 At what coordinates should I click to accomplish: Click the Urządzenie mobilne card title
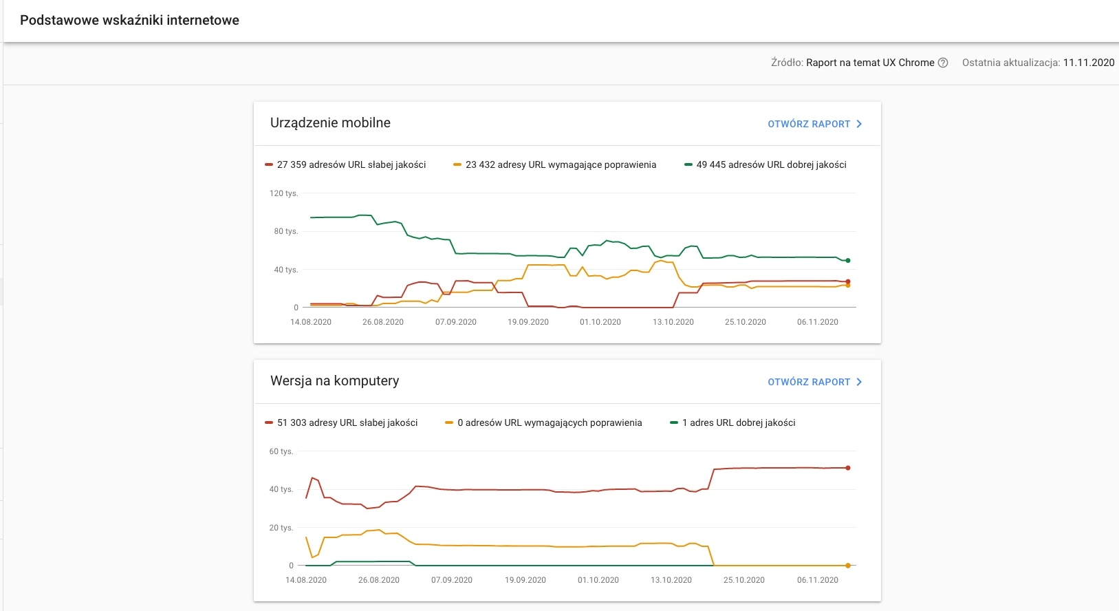click(330, 122)
